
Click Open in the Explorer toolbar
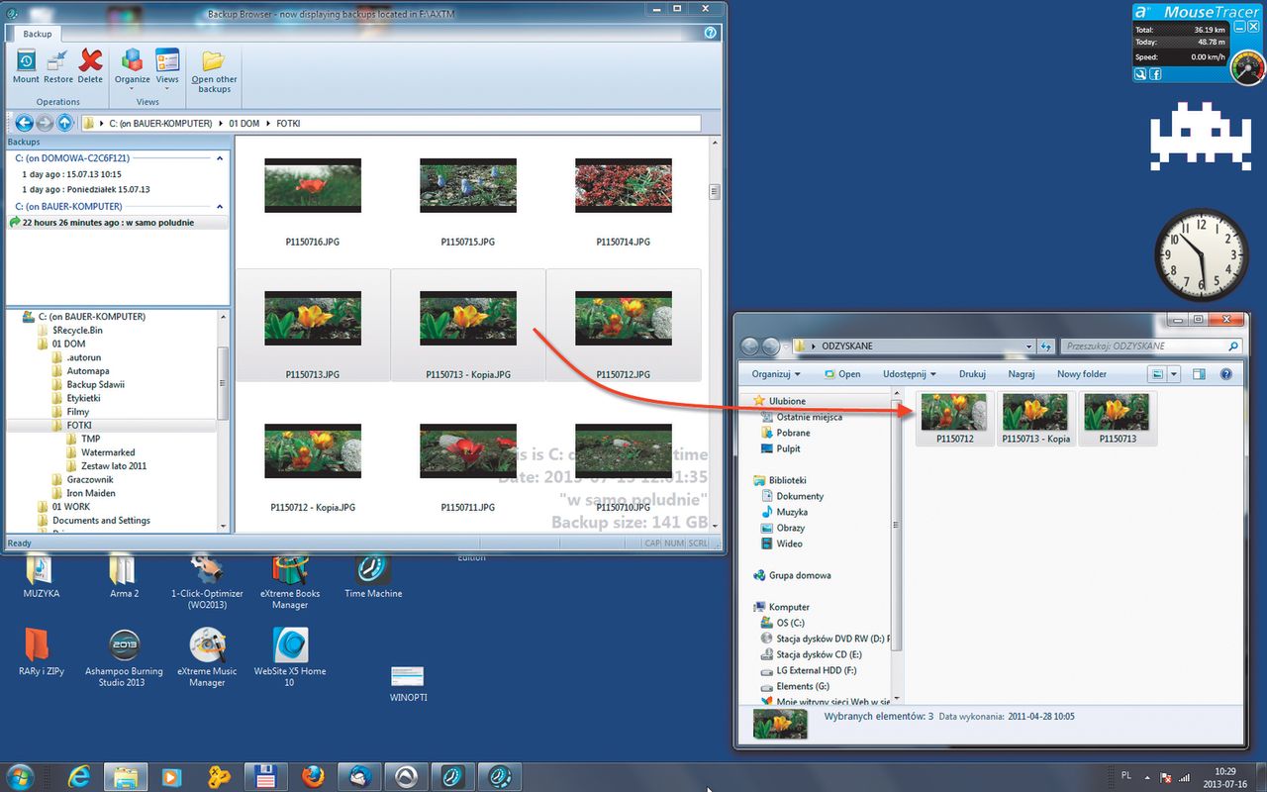coord(841,374)
